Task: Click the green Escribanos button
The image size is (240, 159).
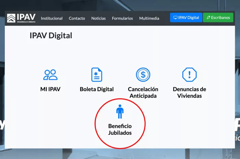Action: coord(218,17)
